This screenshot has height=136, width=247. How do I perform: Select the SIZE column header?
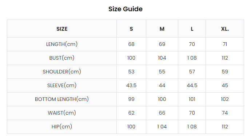pos(62,29)
